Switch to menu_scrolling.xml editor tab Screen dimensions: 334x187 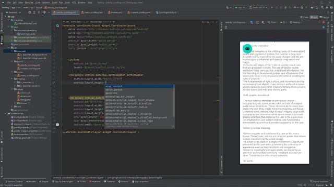pyautogui.click(x=92, y=12)
